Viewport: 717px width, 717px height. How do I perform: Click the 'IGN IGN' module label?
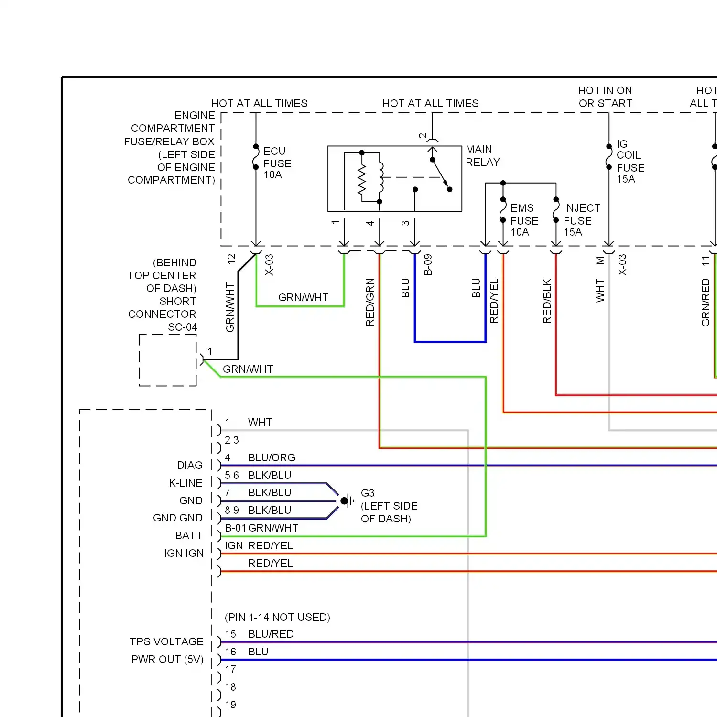click(184, 553)
